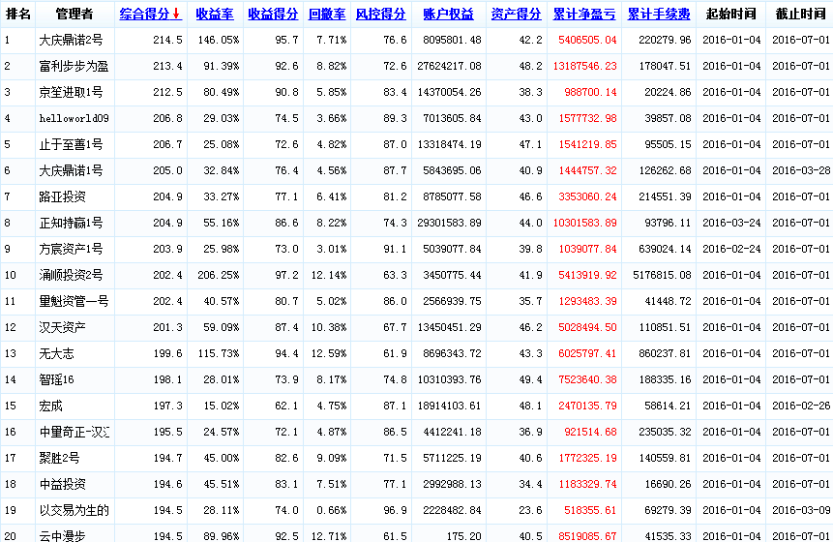Select manager 中里奇正-汉汇
Viewport: 833px width, 542px height.
click(x=74, y=432)
